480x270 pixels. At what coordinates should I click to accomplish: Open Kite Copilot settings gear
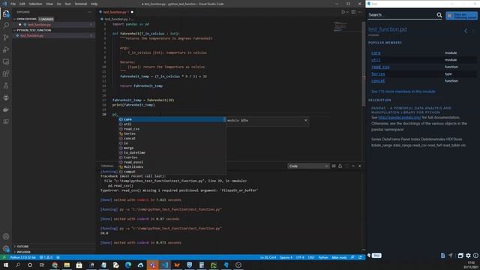[468, 255]
